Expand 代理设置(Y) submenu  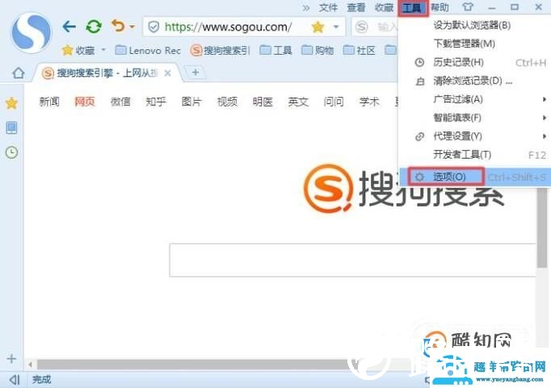tap(475, 136)
